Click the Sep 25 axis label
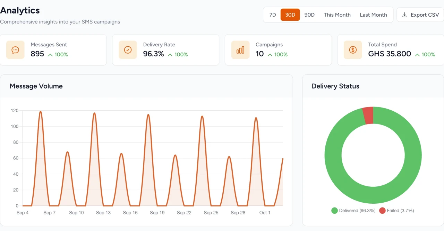The image size is (444, 231). tap(211, 213)
